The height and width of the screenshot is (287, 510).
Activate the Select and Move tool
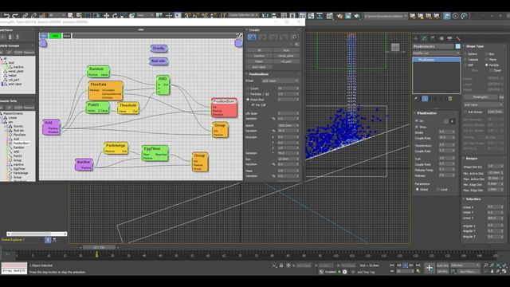106,15
